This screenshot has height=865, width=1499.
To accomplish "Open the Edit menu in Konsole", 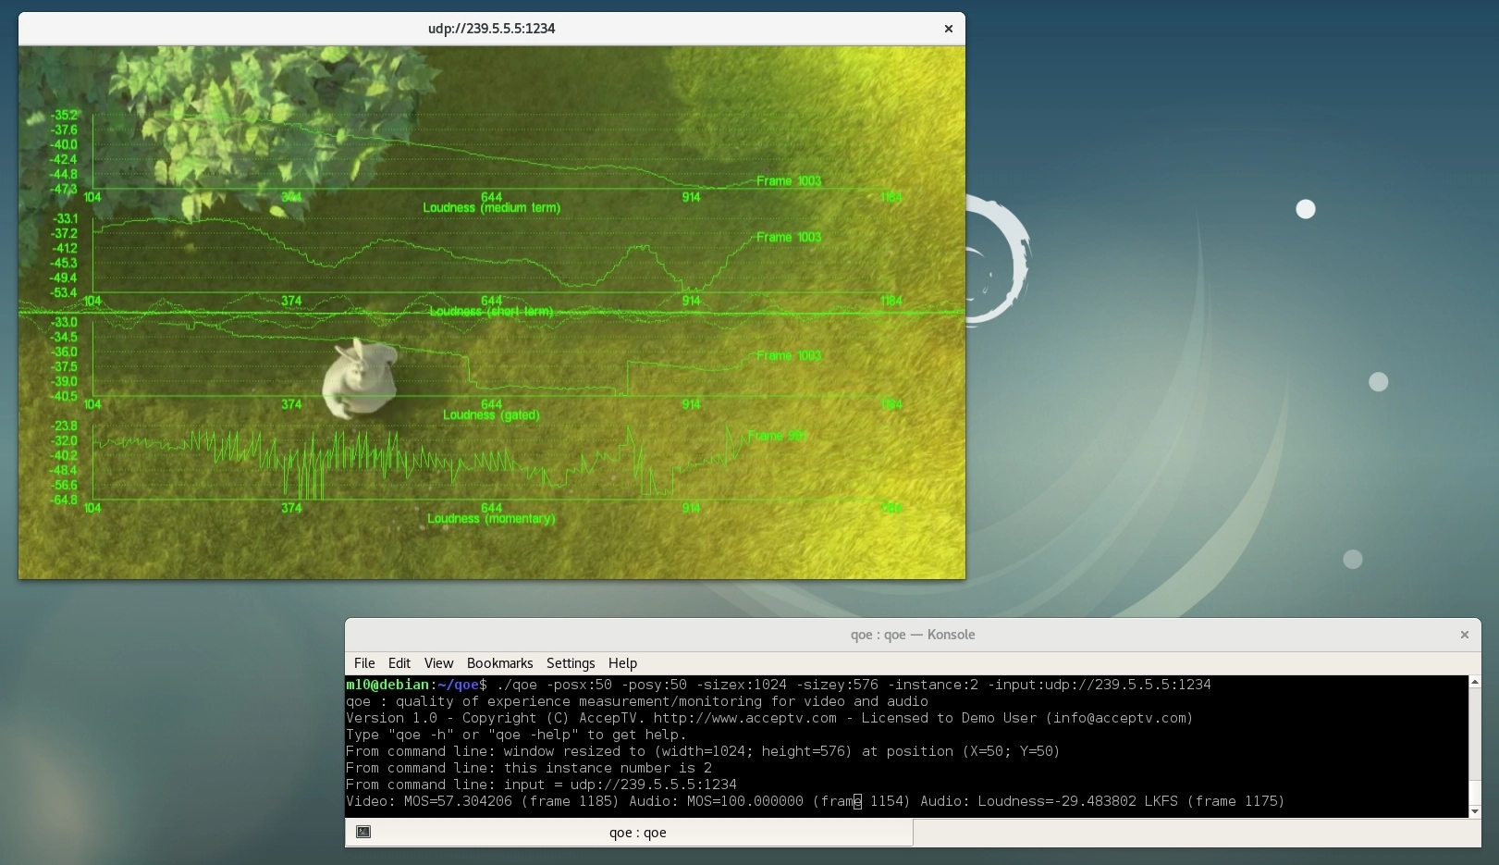I will (399, 663).
